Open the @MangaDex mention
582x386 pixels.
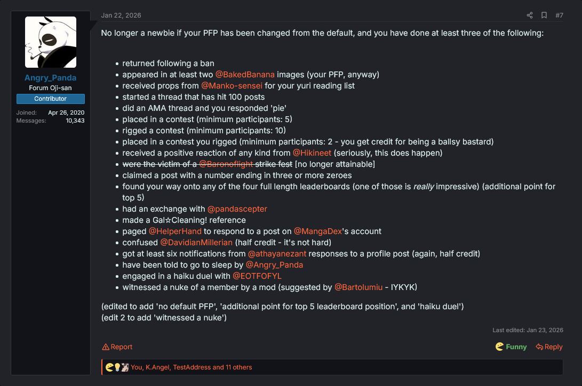click(318, 231)
